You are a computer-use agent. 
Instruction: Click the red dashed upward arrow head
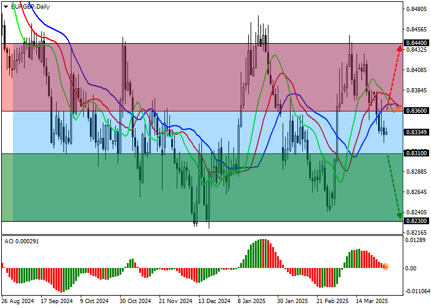pos(401,47)
